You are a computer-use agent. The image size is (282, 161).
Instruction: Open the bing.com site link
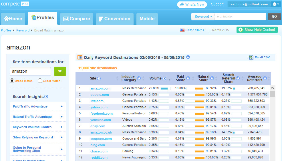(98, 145)
